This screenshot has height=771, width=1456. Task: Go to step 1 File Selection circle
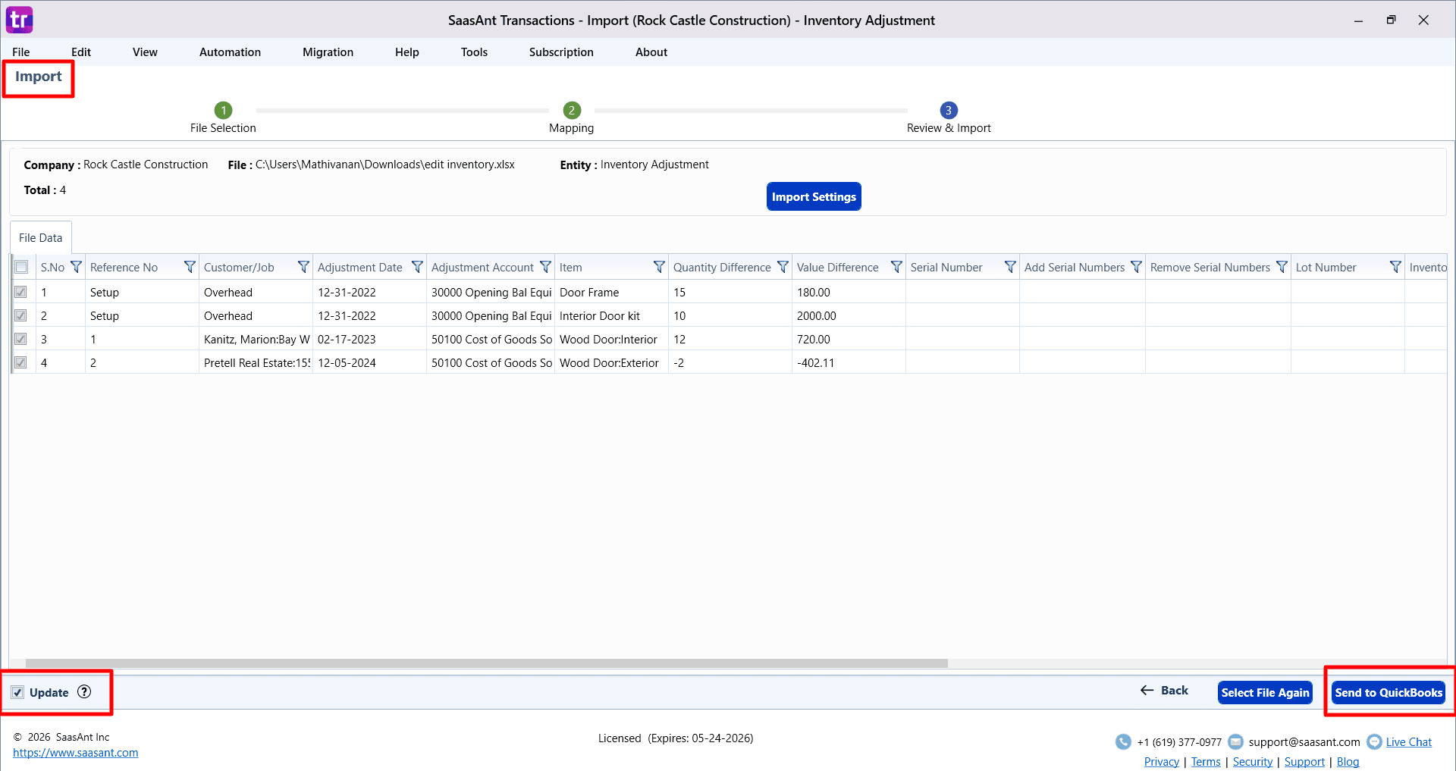tap(223, 110)
